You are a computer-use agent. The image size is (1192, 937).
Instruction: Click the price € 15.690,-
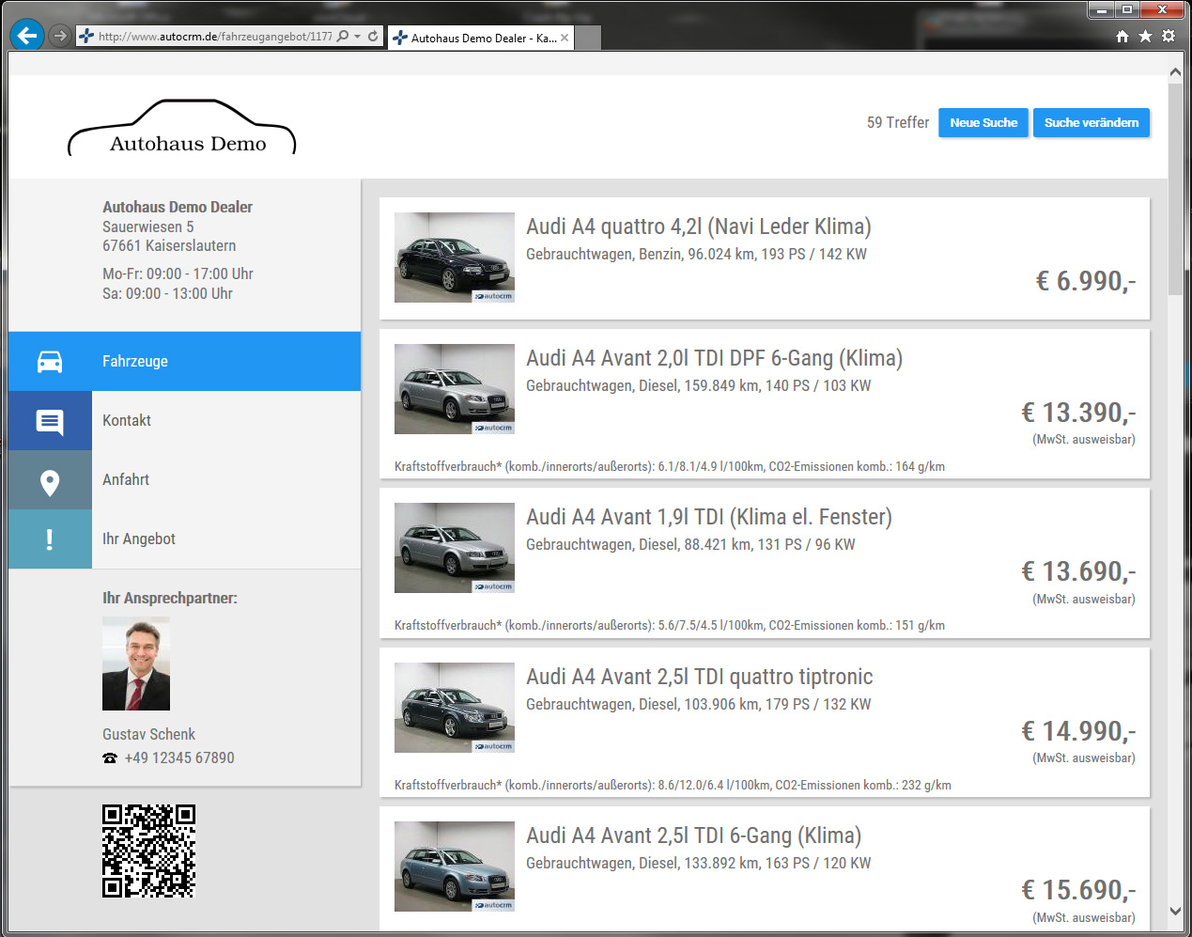pyautogui.click(x=1078, y=890)
